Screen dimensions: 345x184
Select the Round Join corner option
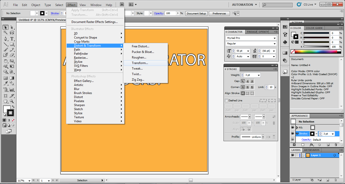pos(248,87)
